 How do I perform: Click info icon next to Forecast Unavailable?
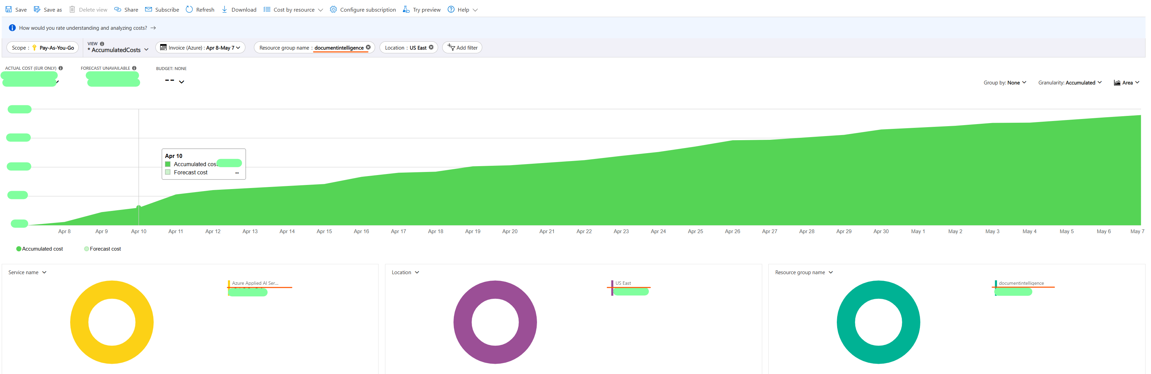pyautogui.click(x=134, y=68)
